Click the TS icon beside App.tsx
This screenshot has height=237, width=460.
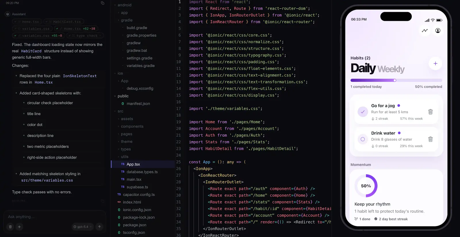pyautogui.click(x=123, y=164)
